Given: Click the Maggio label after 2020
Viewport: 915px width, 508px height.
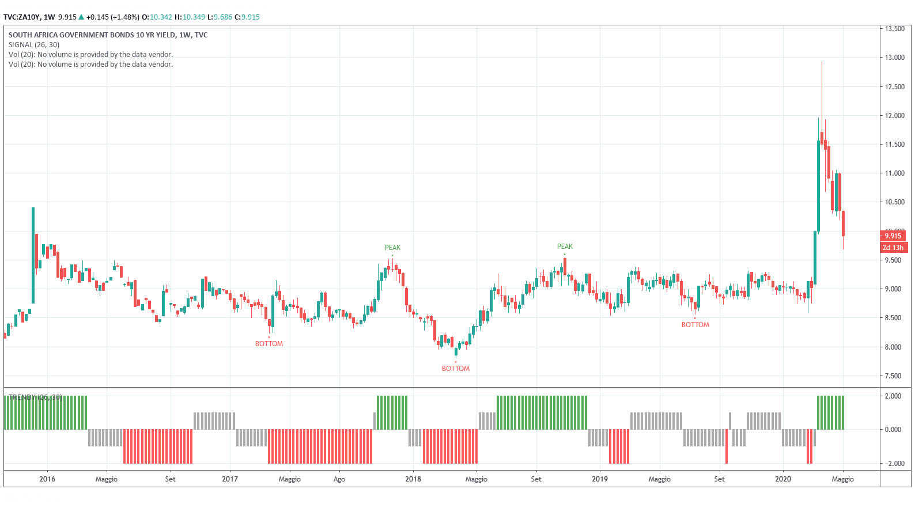Looking at the screenshot, I should [x=843, y=479].
